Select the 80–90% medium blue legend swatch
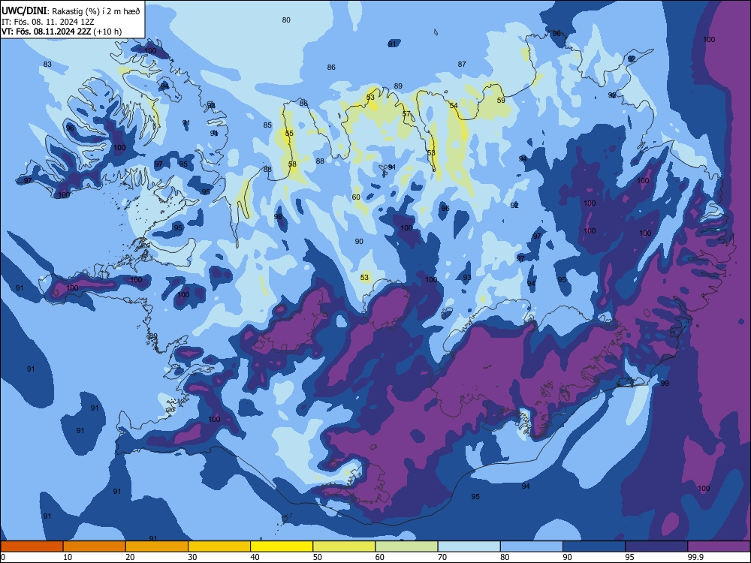Image resolution: width=751 pixels, height=563 pixels. pyautogui.click(x=532, y=546)
